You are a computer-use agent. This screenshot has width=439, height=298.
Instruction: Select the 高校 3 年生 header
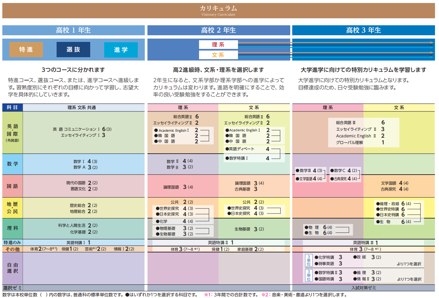click(x=363, y=30)
